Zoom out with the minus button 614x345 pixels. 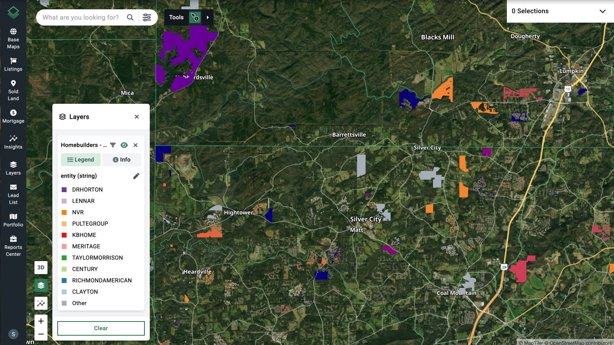pyautogui.click(x=41, y=334)
